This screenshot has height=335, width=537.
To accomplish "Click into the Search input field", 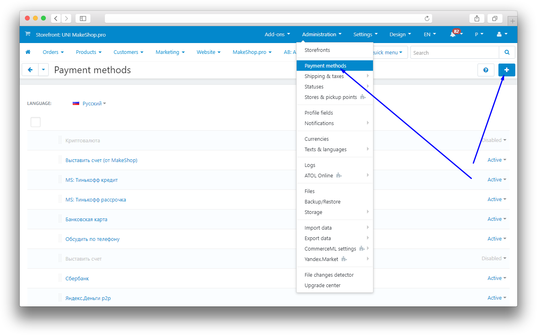I will click(x=454, y=53).
